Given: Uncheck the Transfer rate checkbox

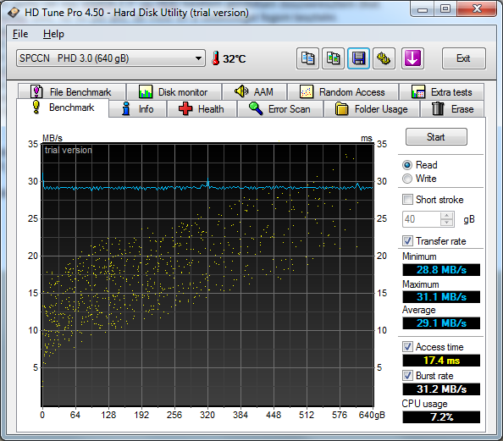Looking at the screenshot, I should point(407,241).
